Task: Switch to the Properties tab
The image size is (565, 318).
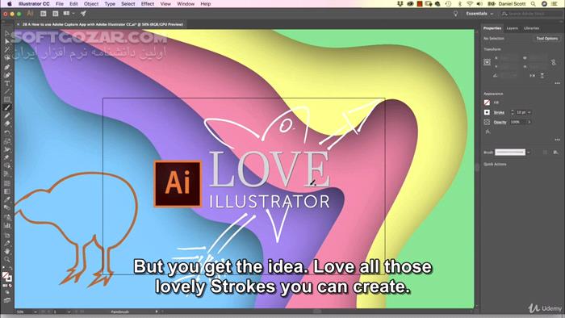Action: (x=492, y=28)
